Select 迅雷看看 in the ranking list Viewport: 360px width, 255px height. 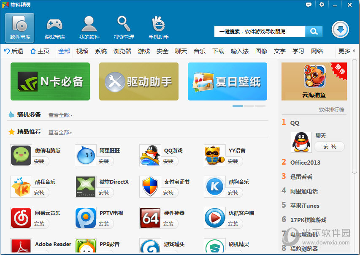pyautogui.click(x=301, y=176)
